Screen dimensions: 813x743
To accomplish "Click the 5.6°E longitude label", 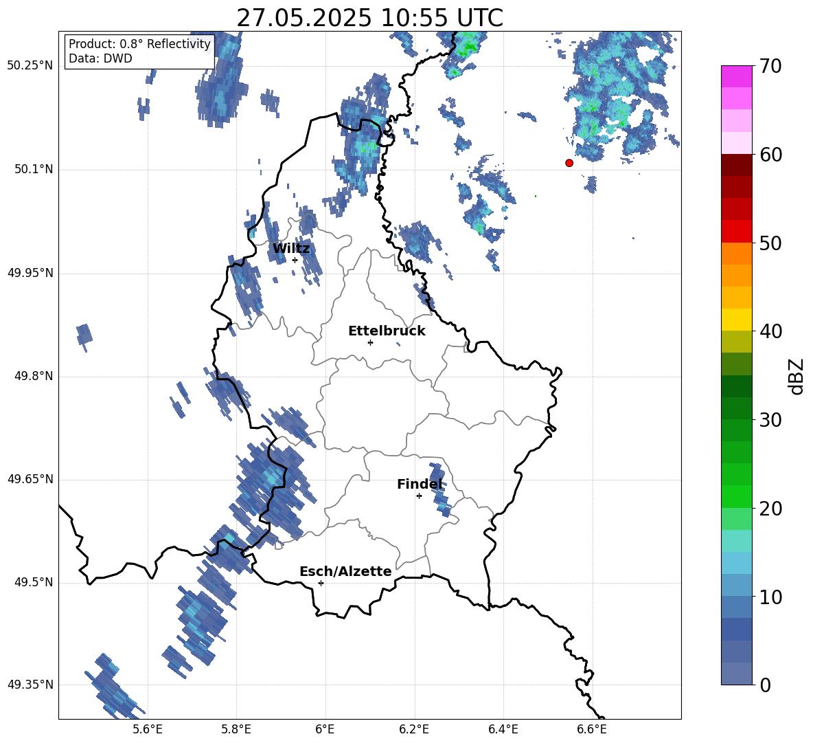I will [147, 729].
